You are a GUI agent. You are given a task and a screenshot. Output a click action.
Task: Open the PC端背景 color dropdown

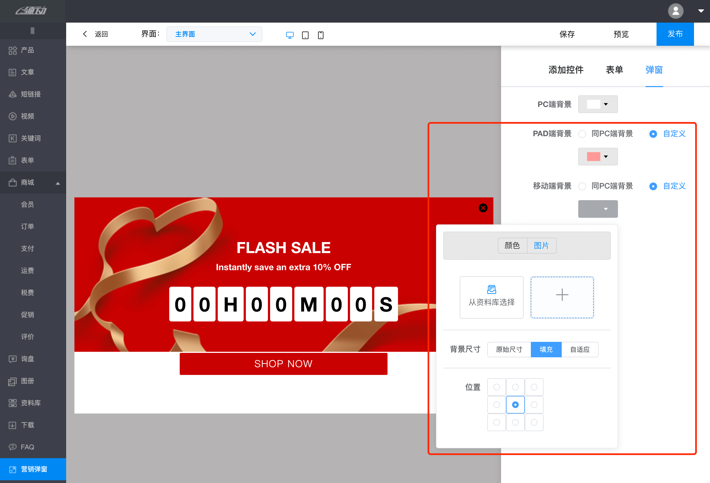(x=598, y=104)
